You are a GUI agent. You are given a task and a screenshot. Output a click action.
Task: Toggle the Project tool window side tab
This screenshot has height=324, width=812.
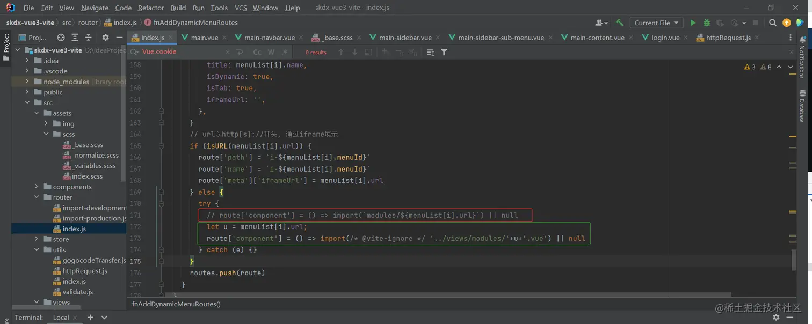tap(6, 47)
